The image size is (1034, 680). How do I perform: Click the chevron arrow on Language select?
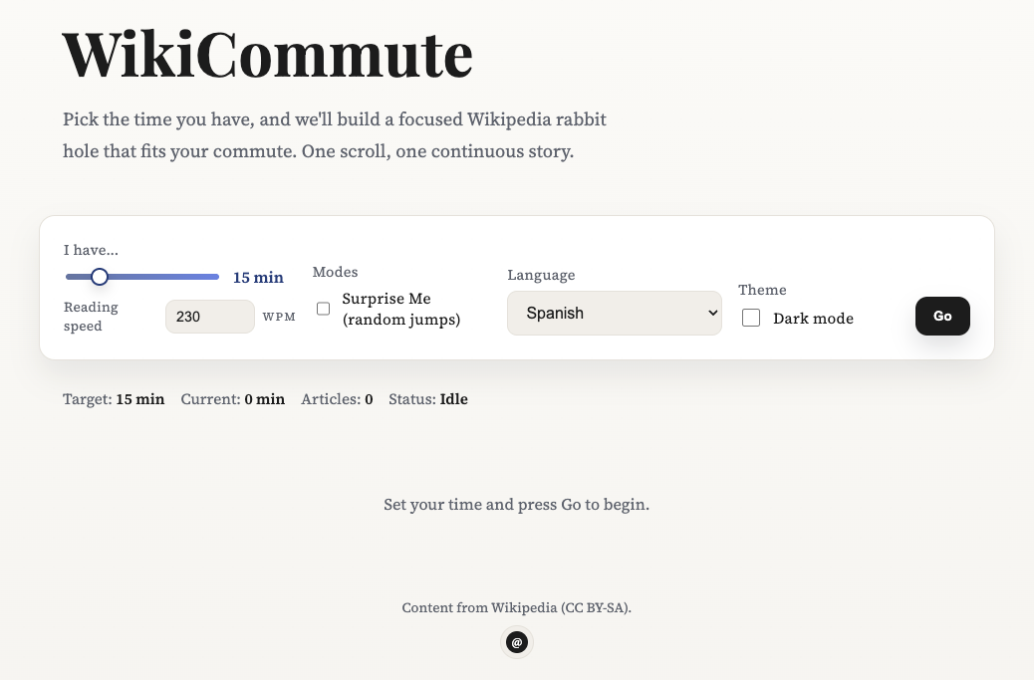[x=711, y=313]
